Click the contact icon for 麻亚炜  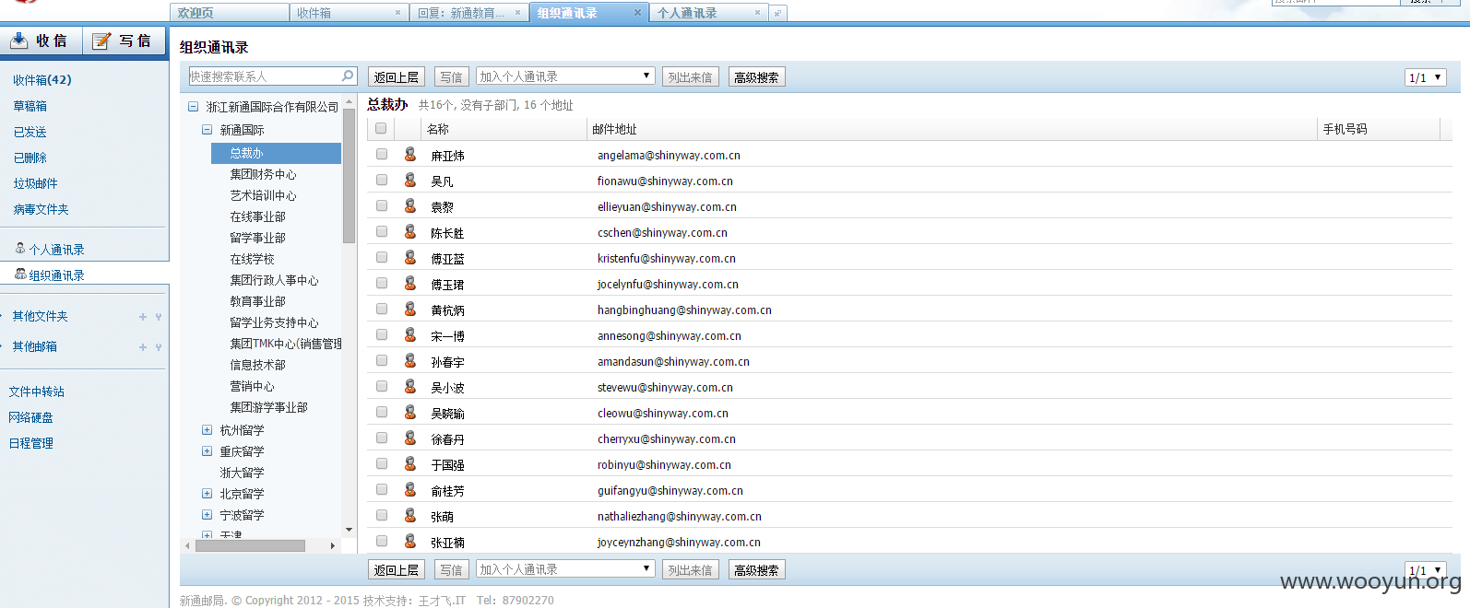pyautogui.click(x=410, y=155)
